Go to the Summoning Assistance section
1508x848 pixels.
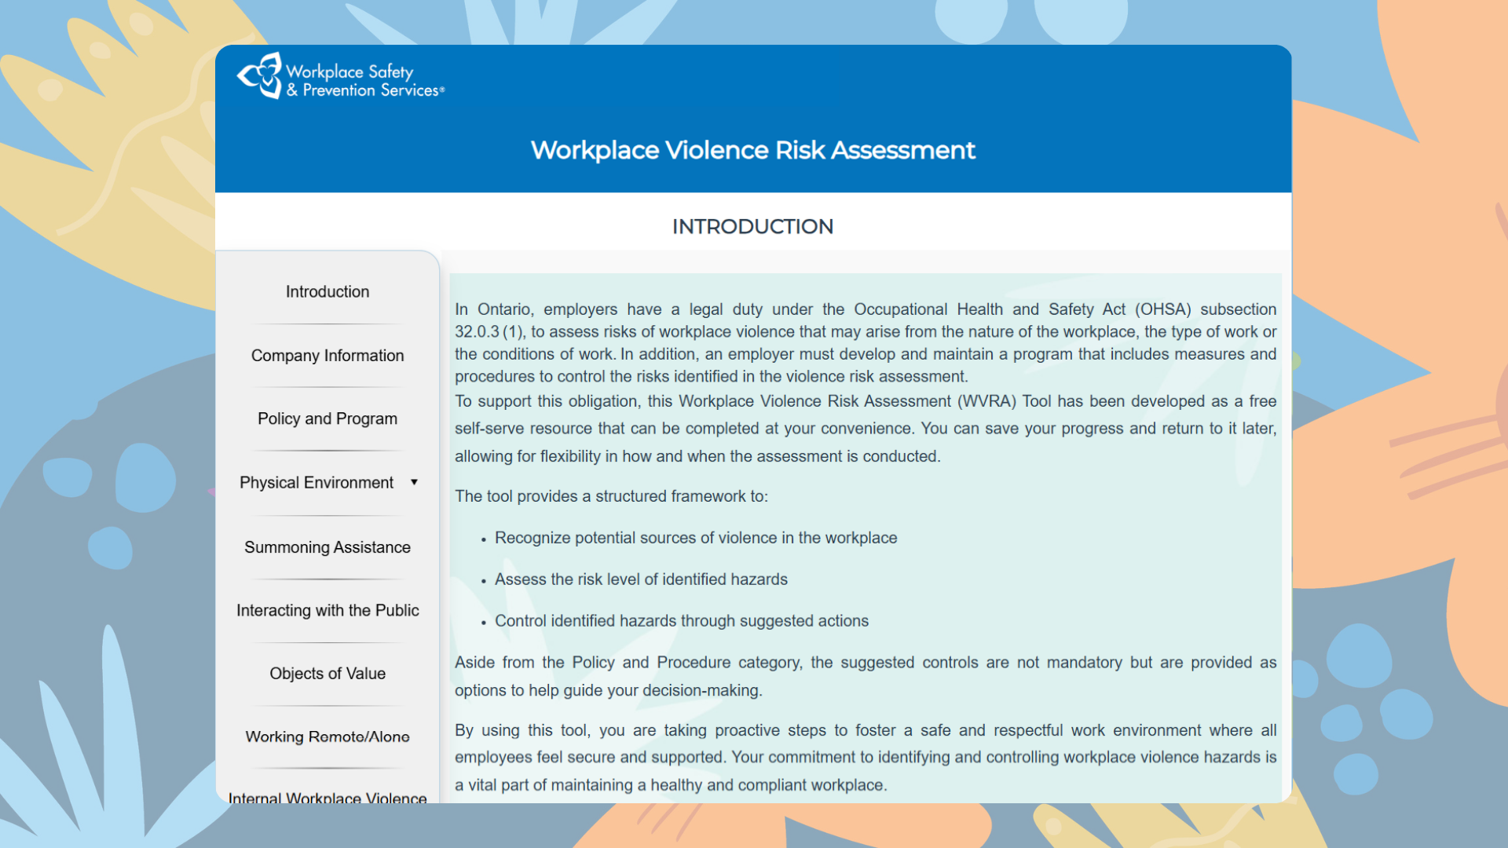[x=327, y=546]
